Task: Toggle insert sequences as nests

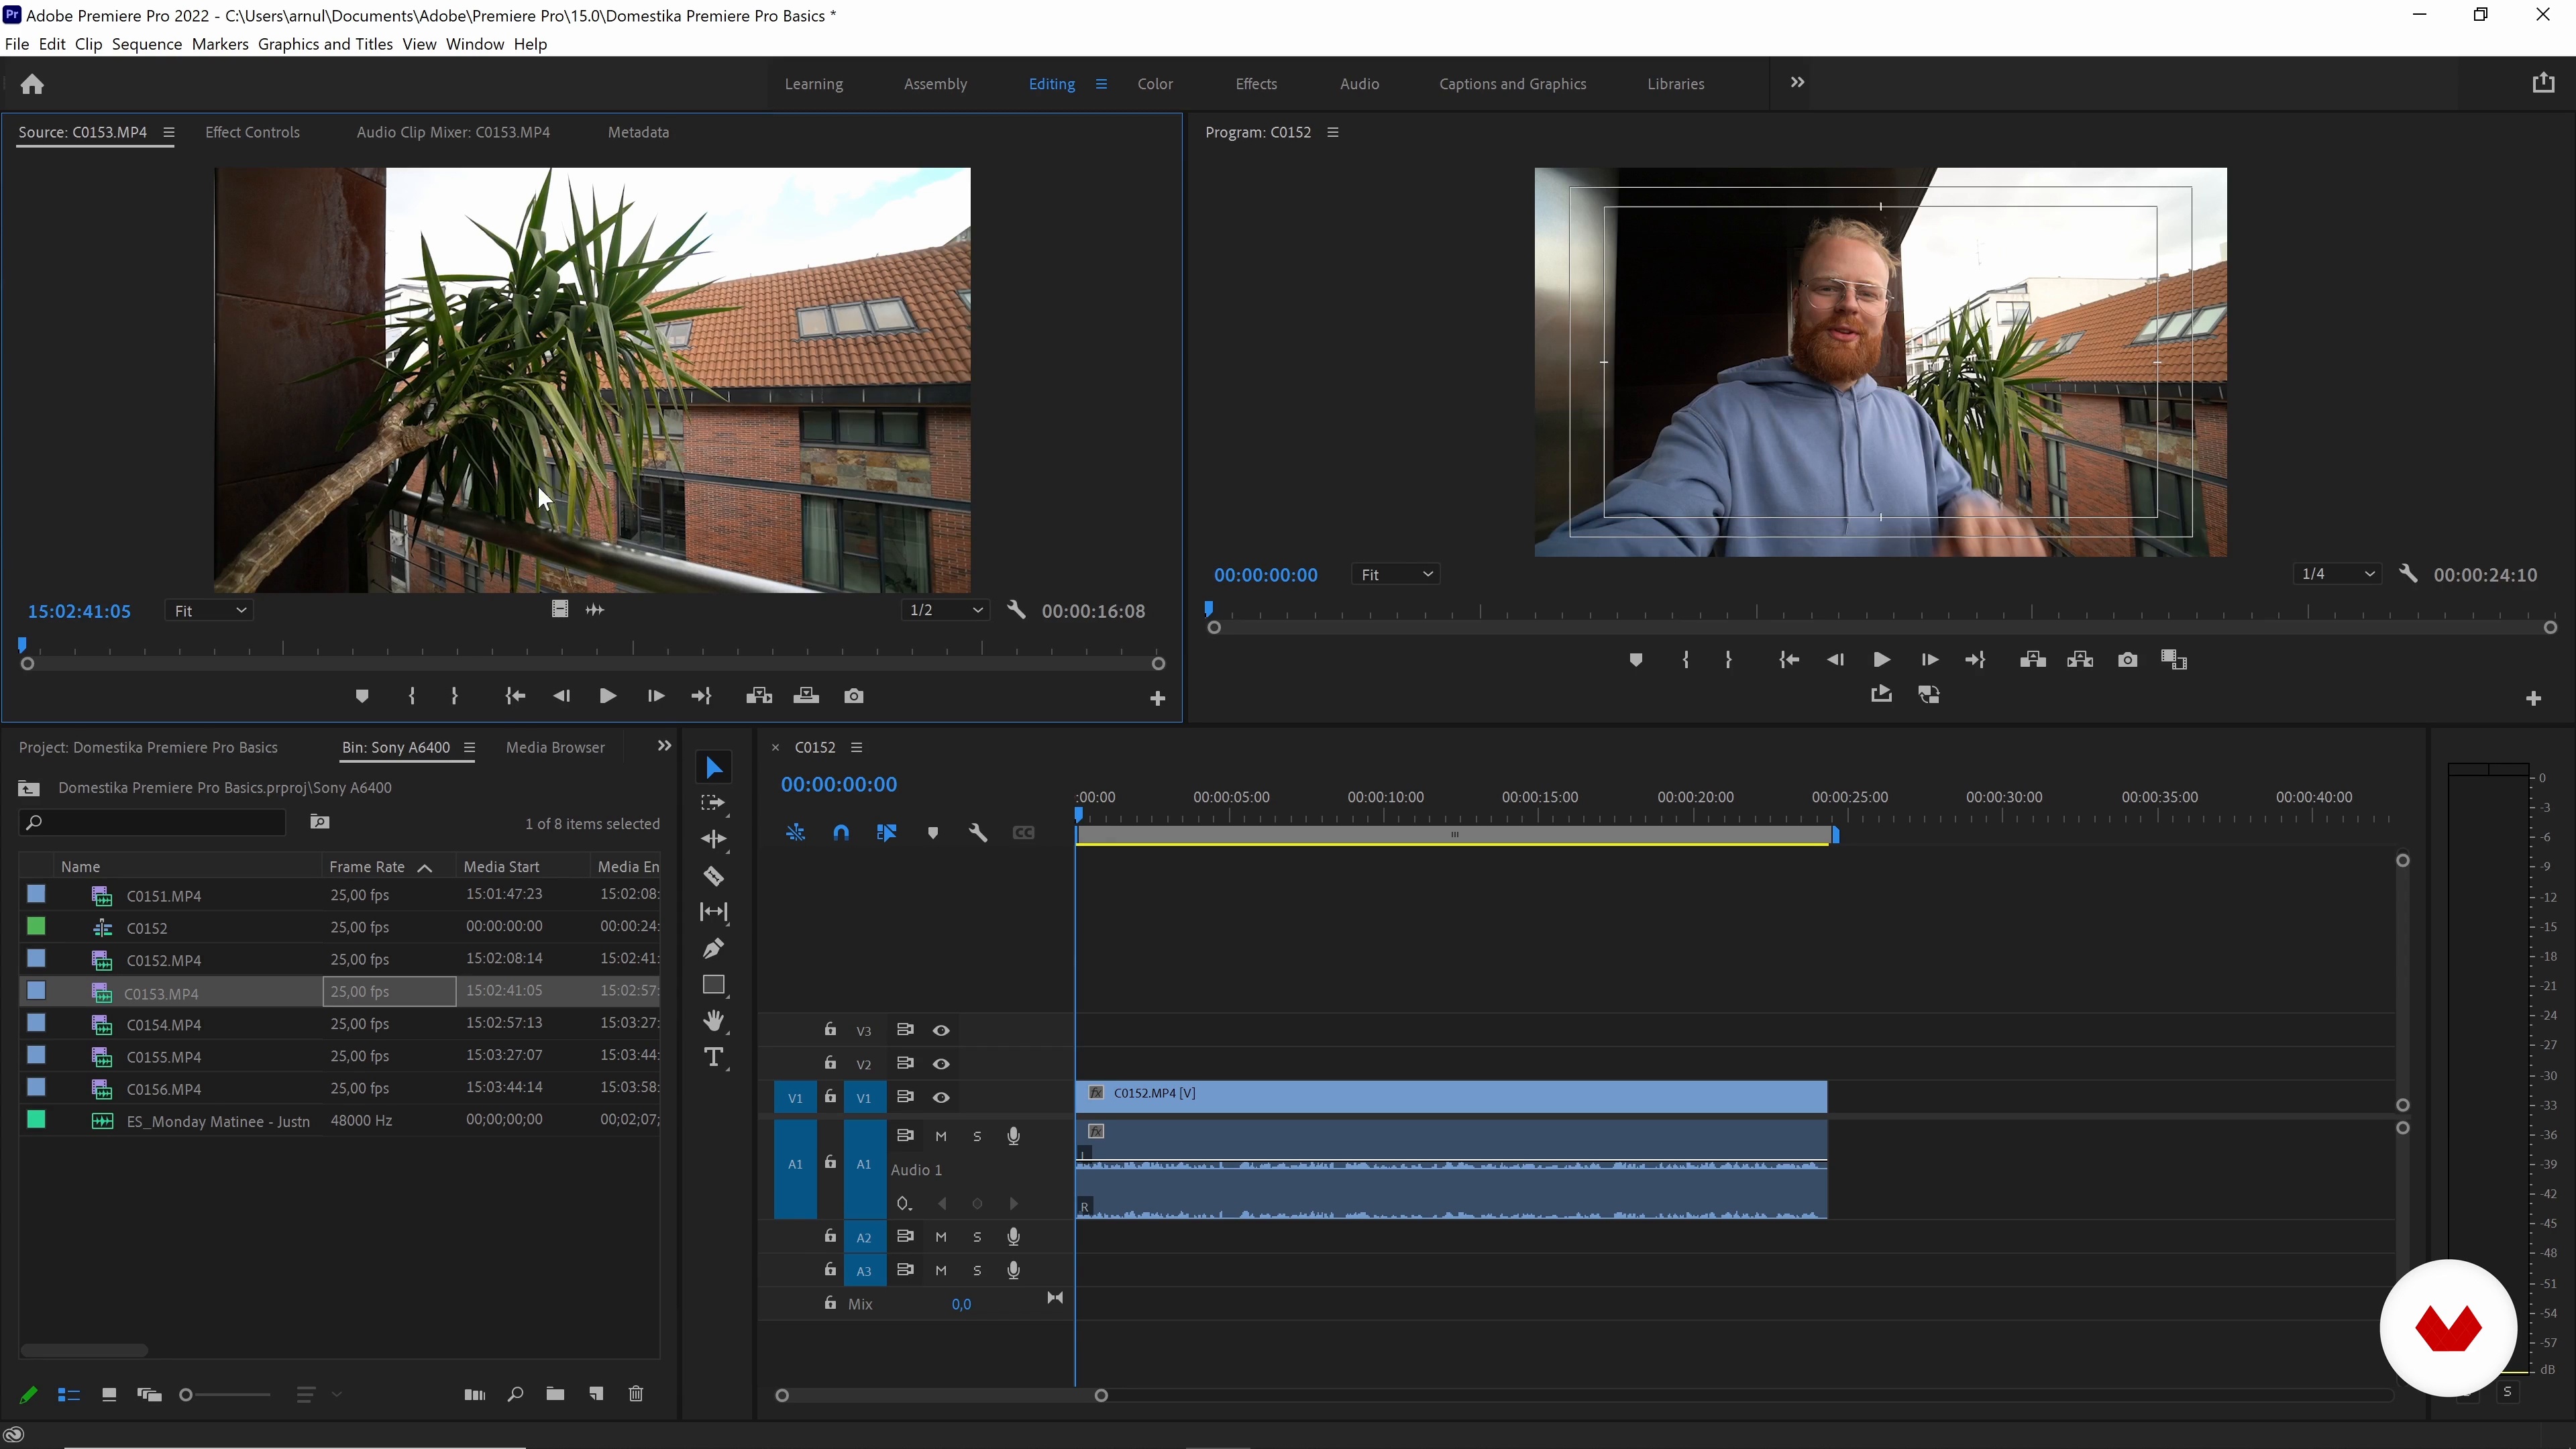Action: click(x=795, y=833)
